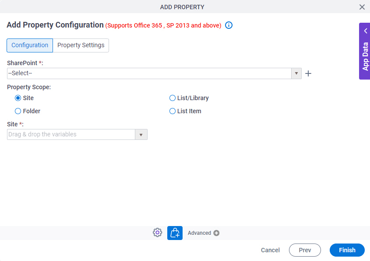370x261 pixels.
Task: Open the settings gear at the bottom
Action: [x=157, y=232]
